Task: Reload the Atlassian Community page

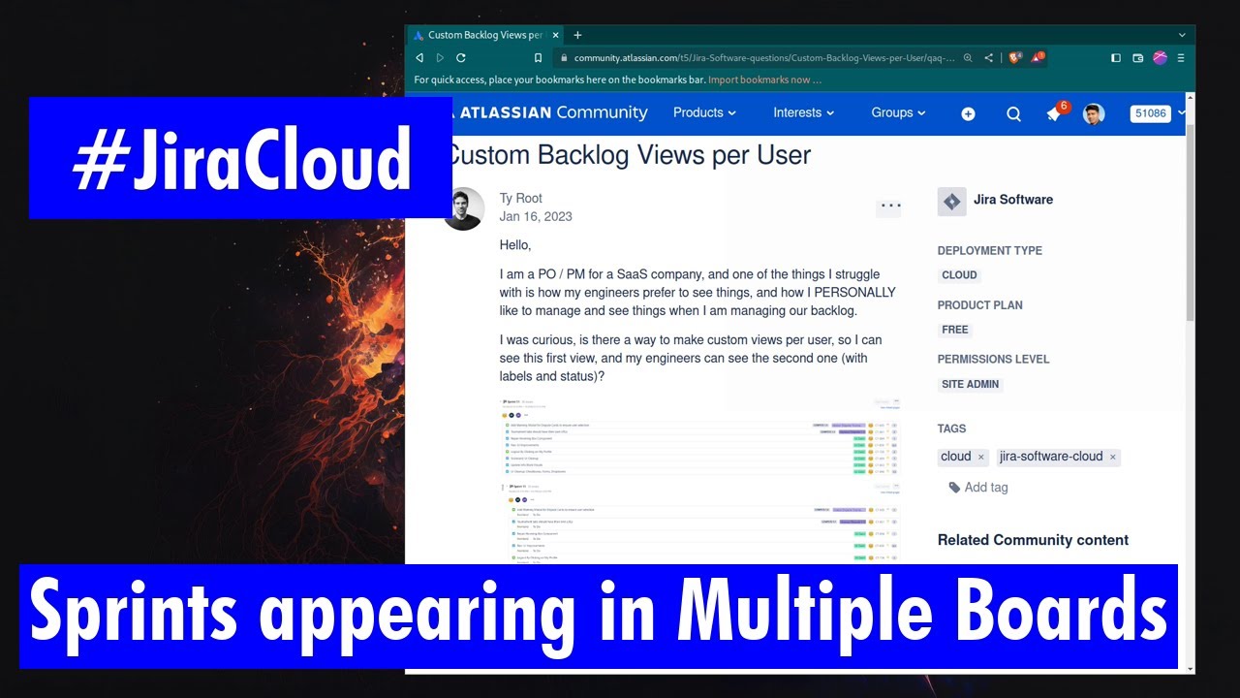Action: point(461,58)
